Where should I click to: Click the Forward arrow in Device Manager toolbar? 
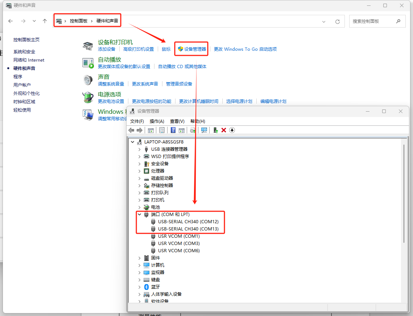pyautogui.click(x=140, y=130)
